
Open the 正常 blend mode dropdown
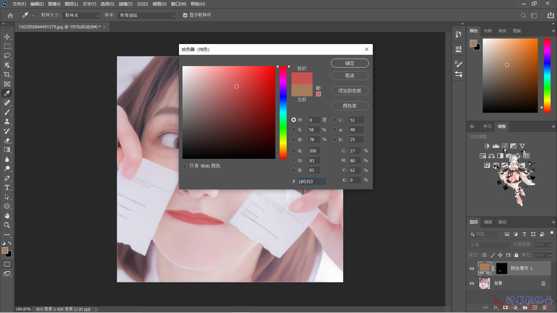489,245
